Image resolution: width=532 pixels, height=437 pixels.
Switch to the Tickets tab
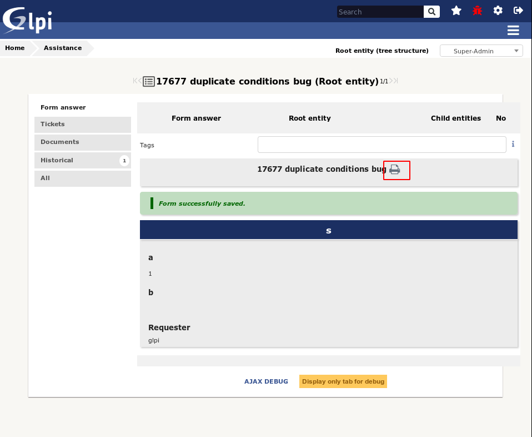click(82, 125)
